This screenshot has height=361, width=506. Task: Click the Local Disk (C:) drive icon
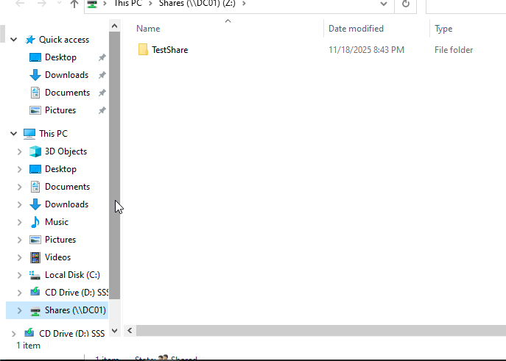(35, 275)
